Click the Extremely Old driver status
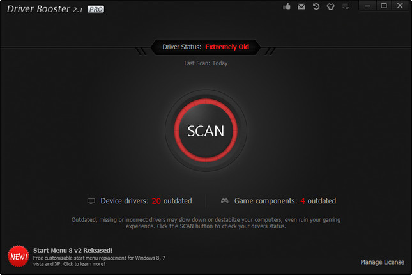The image size is (412, 275). click(227, 47)
